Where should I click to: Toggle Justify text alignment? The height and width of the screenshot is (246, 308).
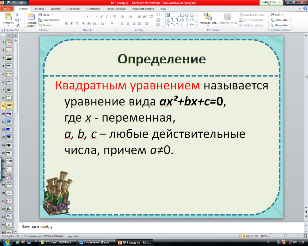[140, 24]
